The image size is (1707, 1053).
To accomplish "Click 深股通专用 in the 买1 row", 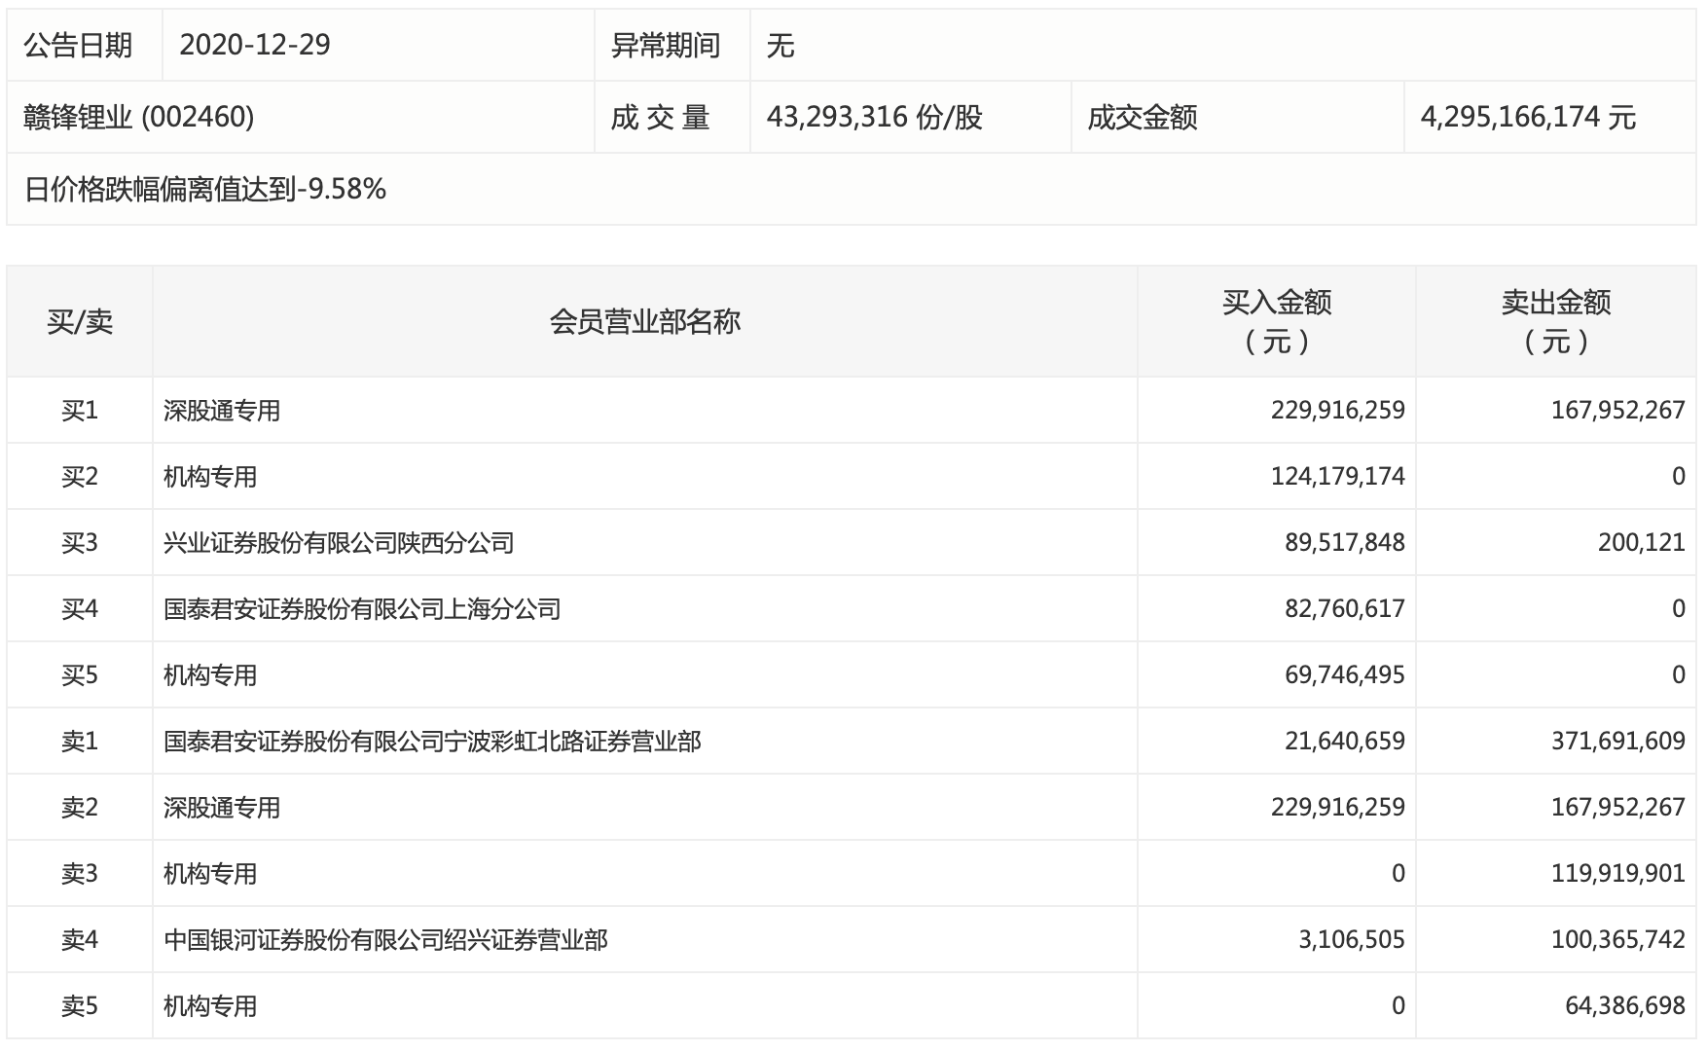I will 222,411.
